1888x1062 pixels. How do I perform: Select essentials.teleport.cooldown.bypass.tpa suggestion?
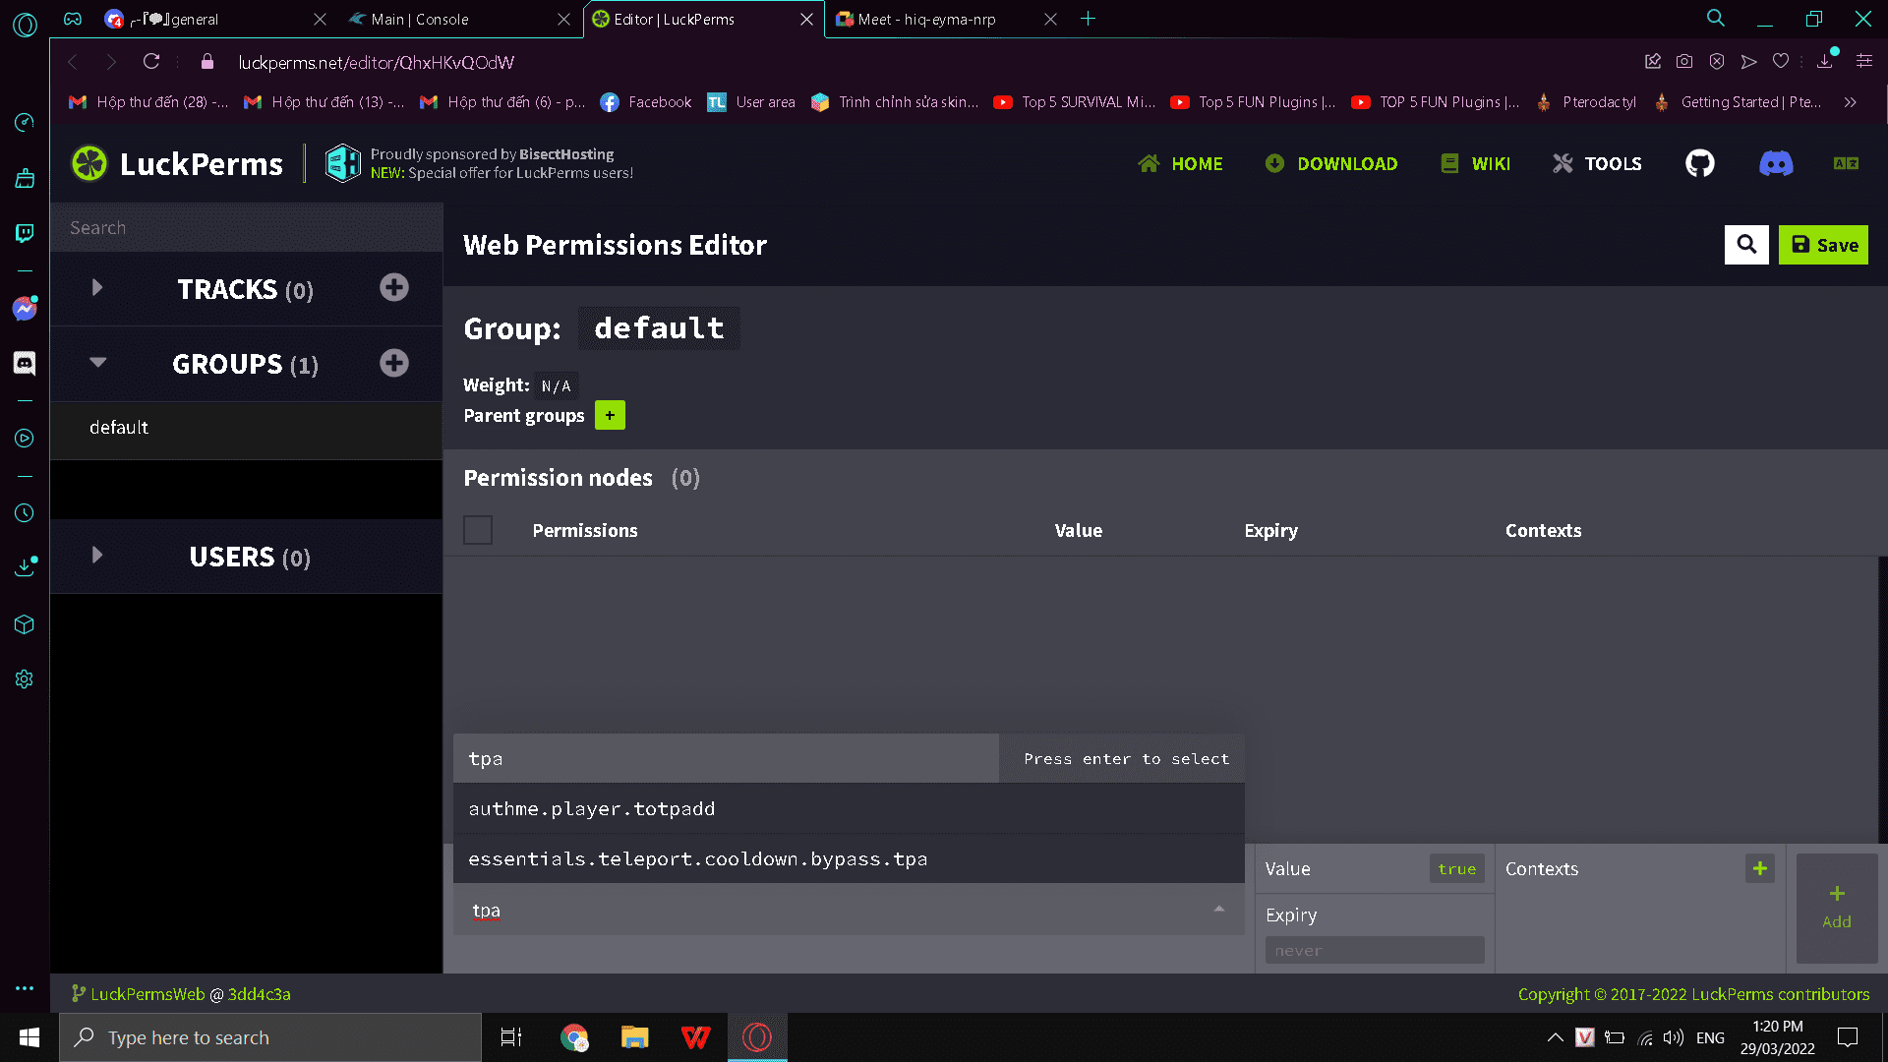coord(698,858)
